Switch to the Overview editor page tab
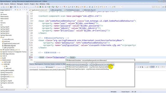 tap(47, 64)
